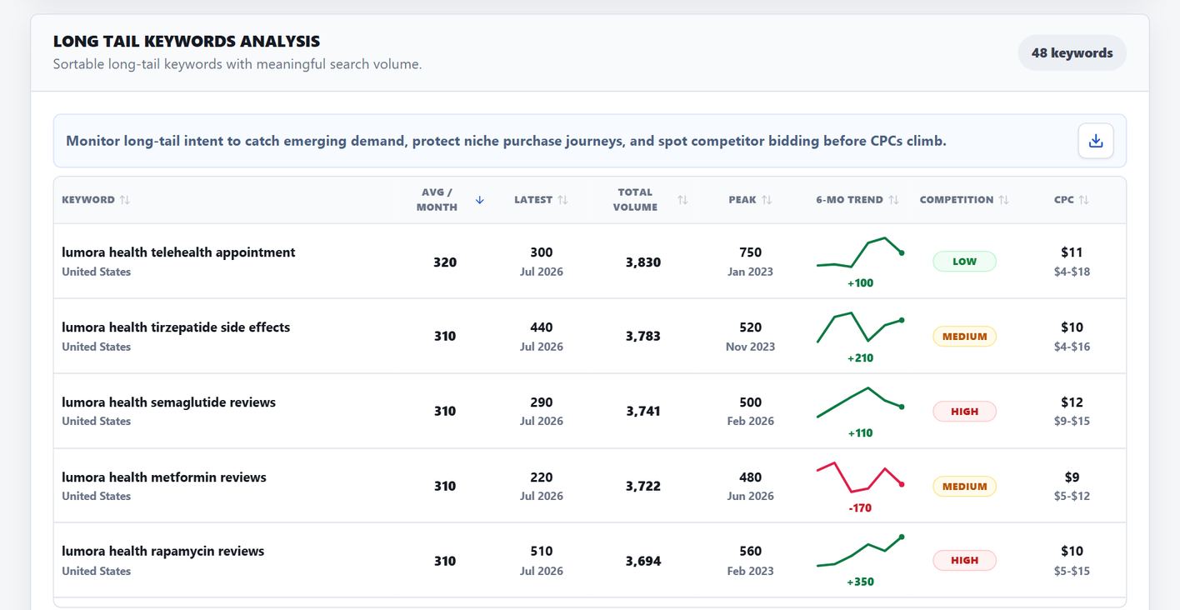Click LOW competition badge for telehealth appointment
Viewport: 1180px width, 610px height.
coord(964,262)
